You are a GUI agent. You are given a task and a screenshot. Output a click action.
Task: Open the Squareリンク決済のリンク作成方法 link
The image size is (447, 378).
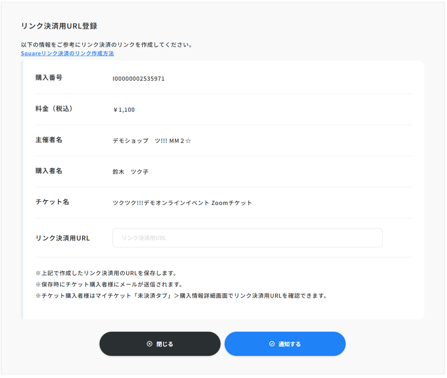click(68, 54)
